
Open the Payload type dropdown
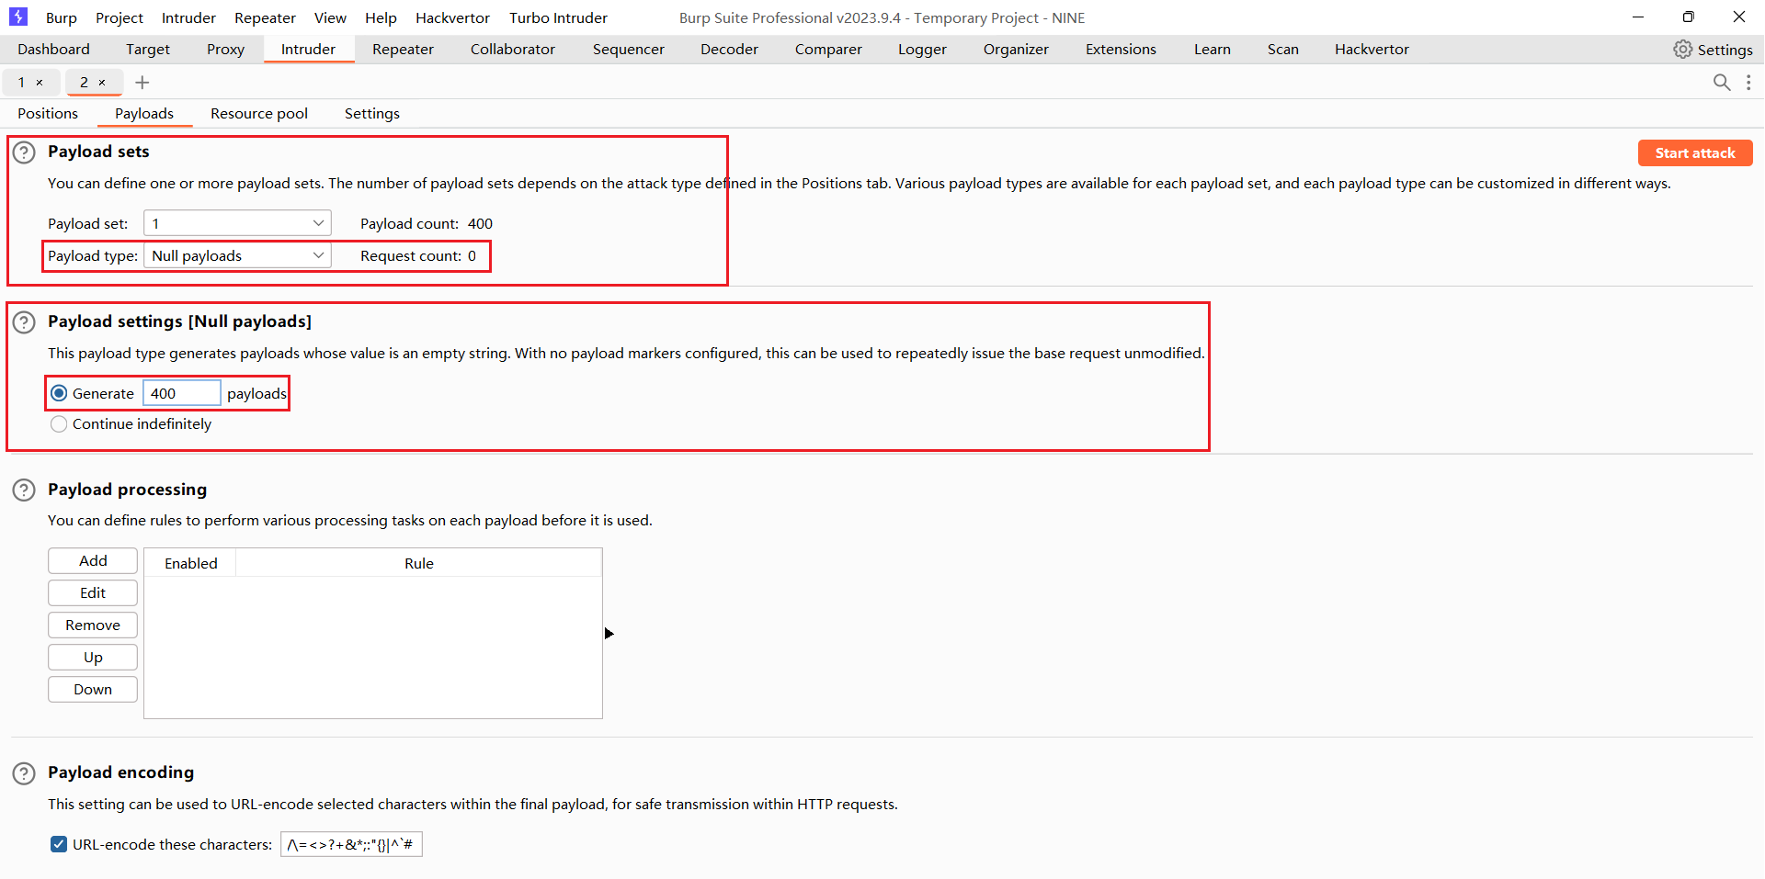(x=237, y=255)
